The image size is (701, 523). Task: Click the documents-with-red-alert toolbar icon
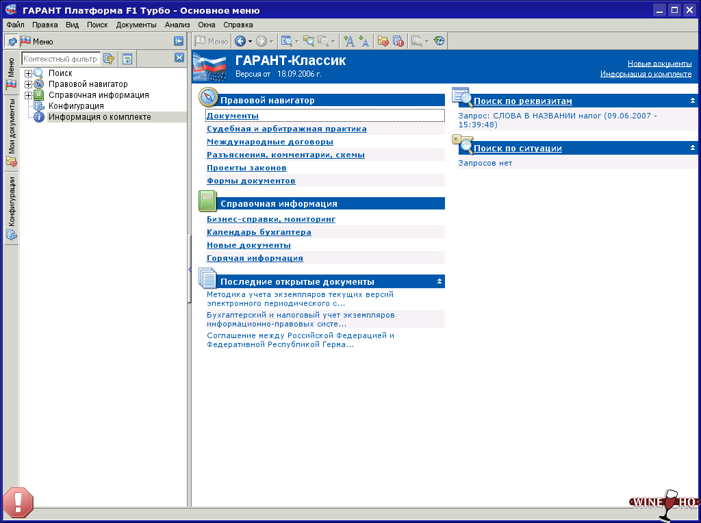398,41
